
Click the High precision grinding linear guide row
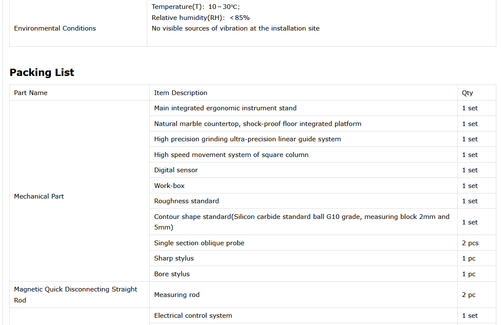click(x=247, y=139)
